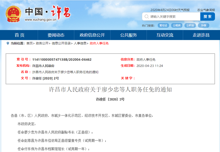Click the 名称 value in the info box
The width and height of the screenshot is (220, 152).
tap(65, 72)
